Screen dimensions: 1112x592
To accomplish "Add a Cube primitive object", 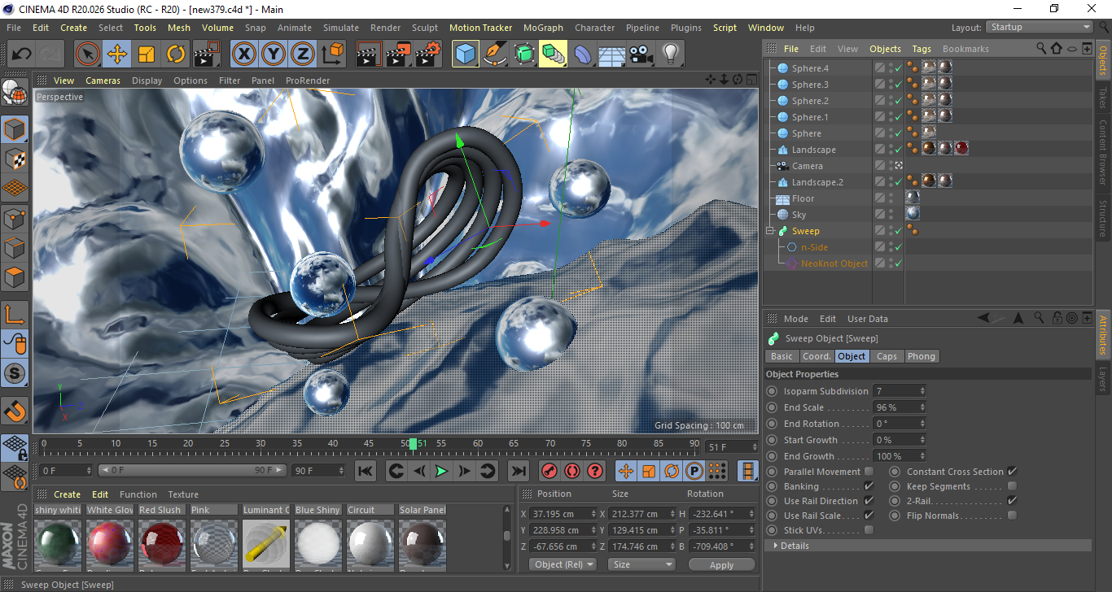I will (x=466, y=54).
